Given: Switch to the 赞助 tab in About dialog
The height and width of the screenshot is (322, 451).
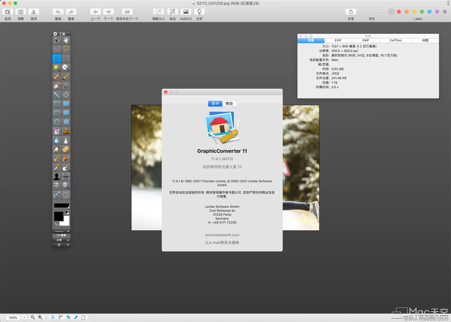Looking at the screenshot, I should pyautogui.click(x=229, y=104).
